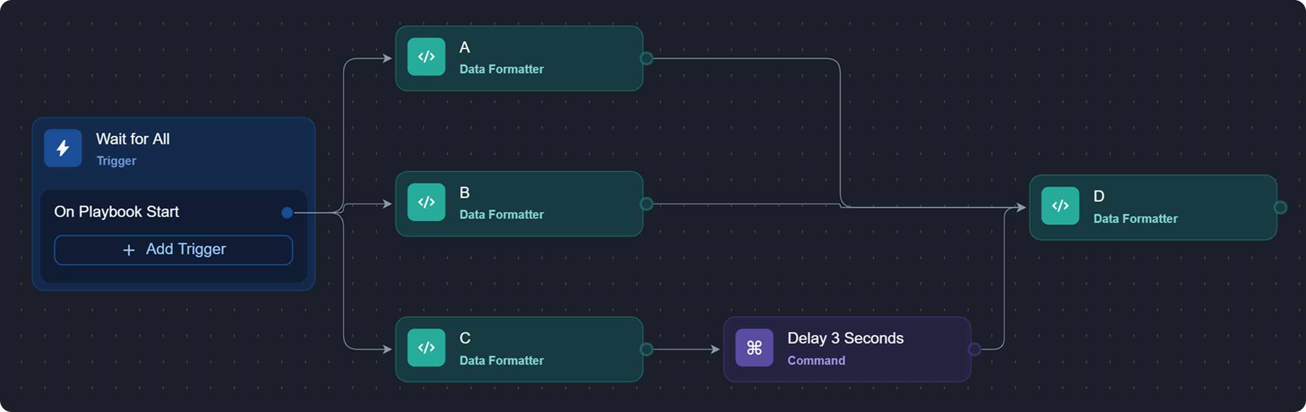This screenshot has width=1306, height=412.
Task: Click the On Playbook Start blue output port
Action: coord(287,212)
